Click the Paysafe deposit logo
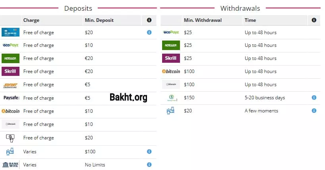This screenshot has width=325, height=170. pos(11,98)
